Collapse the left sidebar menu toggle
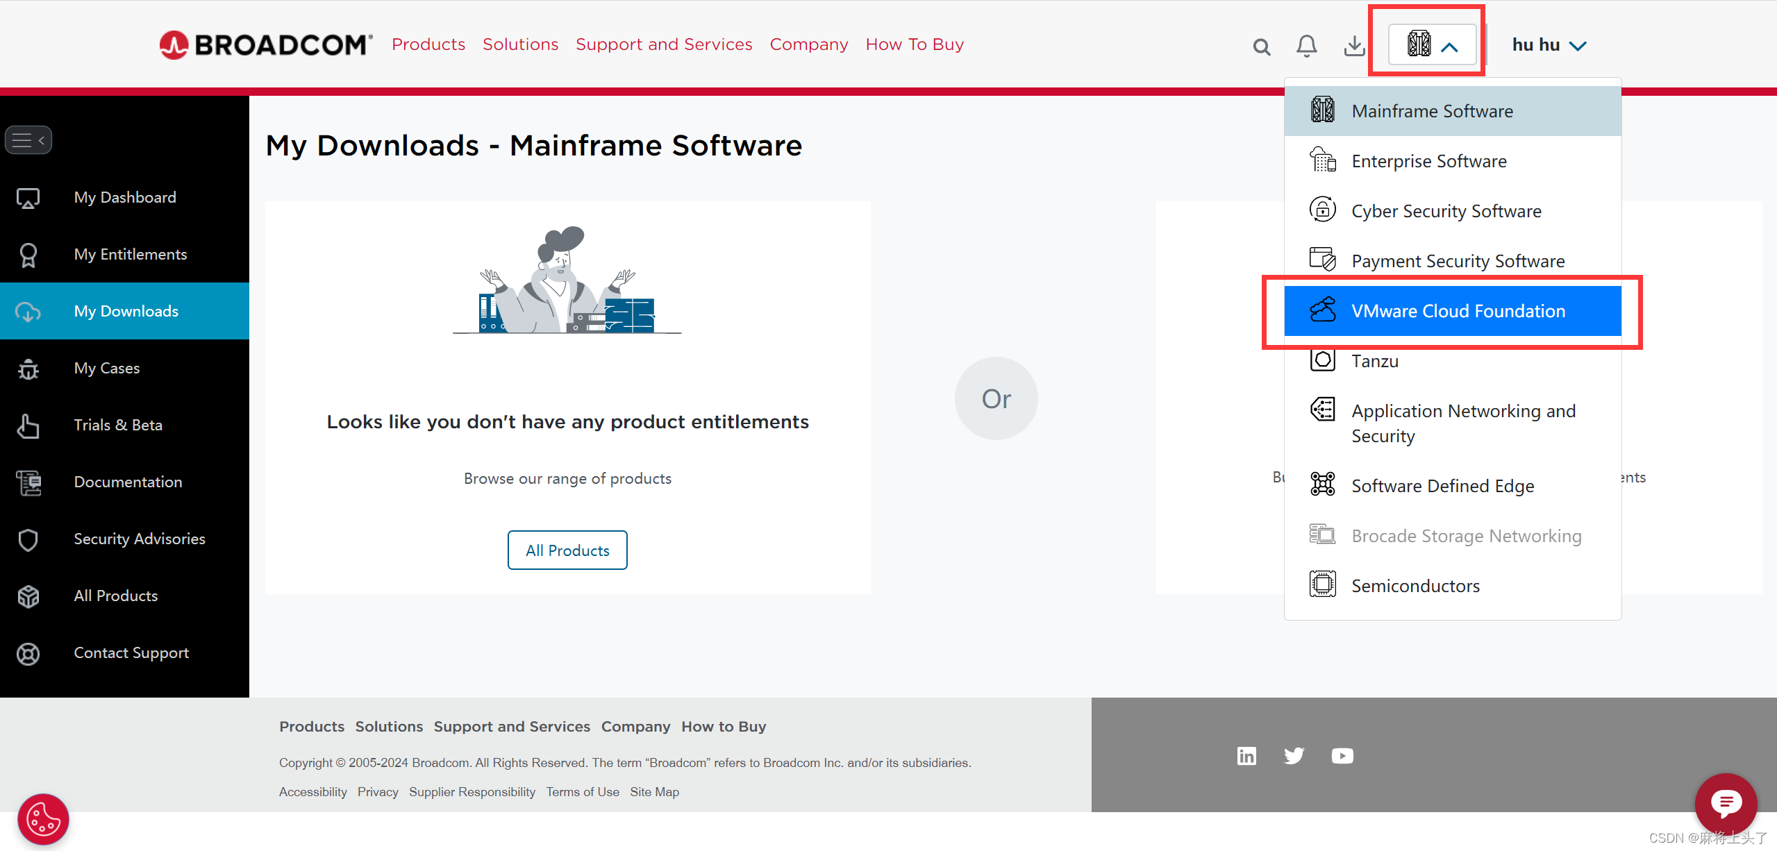This screenshot has width=1777, height=851. click(28, 140)
